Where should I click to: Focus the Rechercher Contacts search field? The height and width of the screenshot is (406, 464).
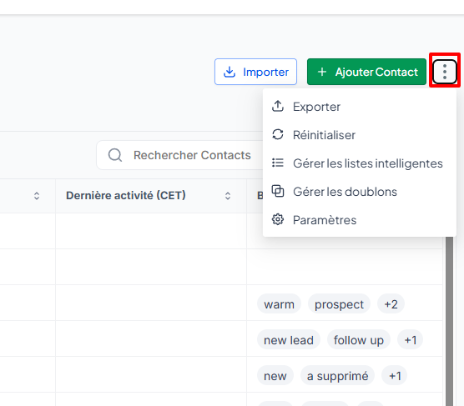[180, 155]
